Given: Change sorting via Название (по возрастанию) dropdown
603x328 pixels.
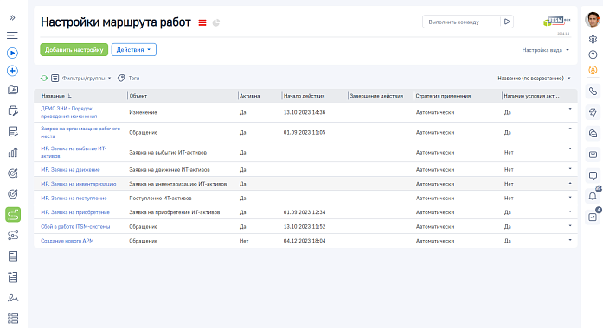Looking at the screenshot, I should (x=534, y=78).
